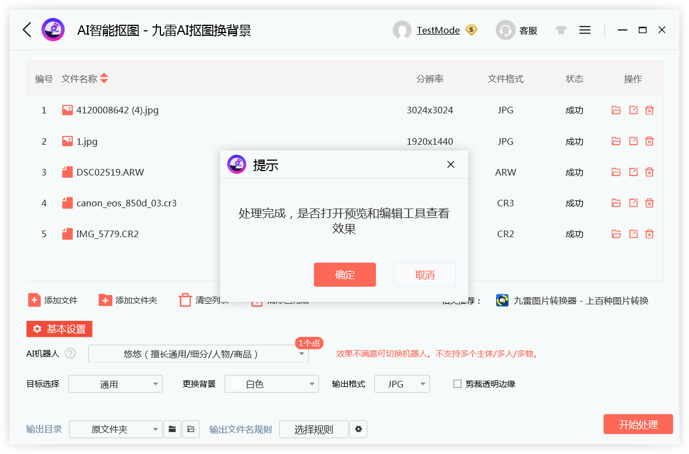This screenshot has height=454, width=689.
Task: Open the TestMode account link
Action: pos(438,30)
